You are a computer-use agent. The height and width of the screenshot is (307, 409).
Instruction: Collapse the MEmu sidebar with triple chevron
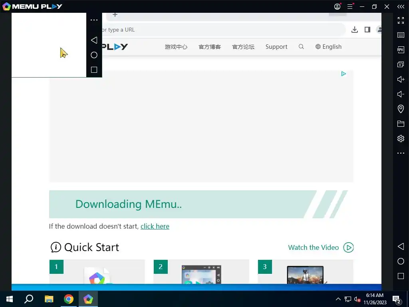[401, 6]
